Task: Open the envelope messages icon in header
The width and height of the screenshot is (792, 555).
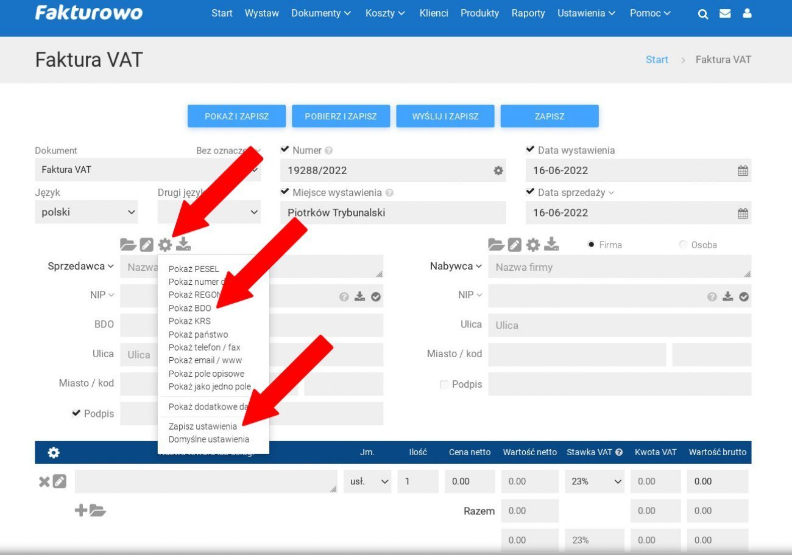Action: tap(725, 13)
